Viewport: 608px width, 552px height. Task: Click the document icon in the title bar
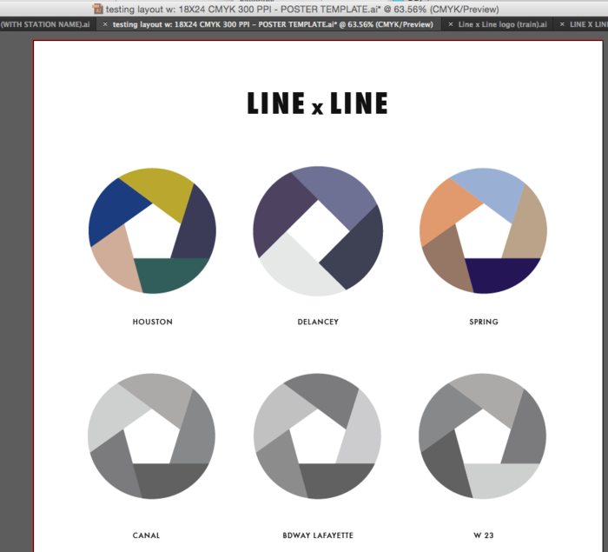click(98, 8)
